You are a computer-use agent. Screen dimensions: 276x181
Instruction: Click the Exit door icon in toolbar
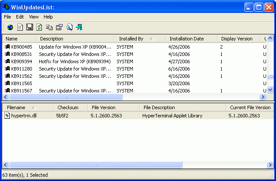pyautogui.click(x=79, y=27)
